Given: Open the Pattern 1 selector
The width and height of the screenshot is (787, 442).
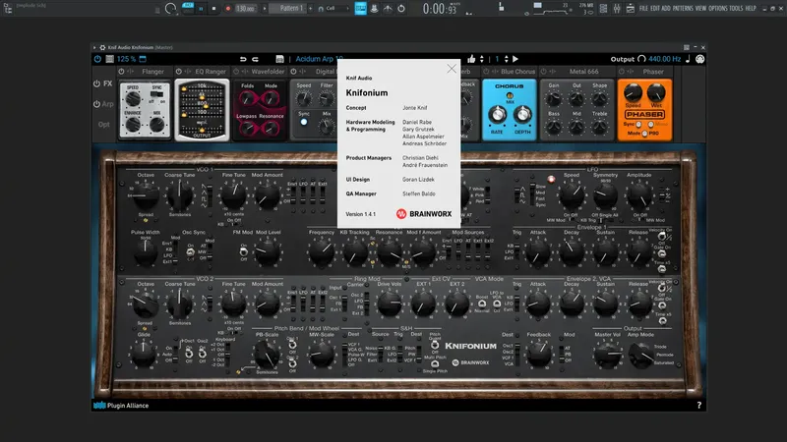Looking at the screenshot, I should pos(289,9).
